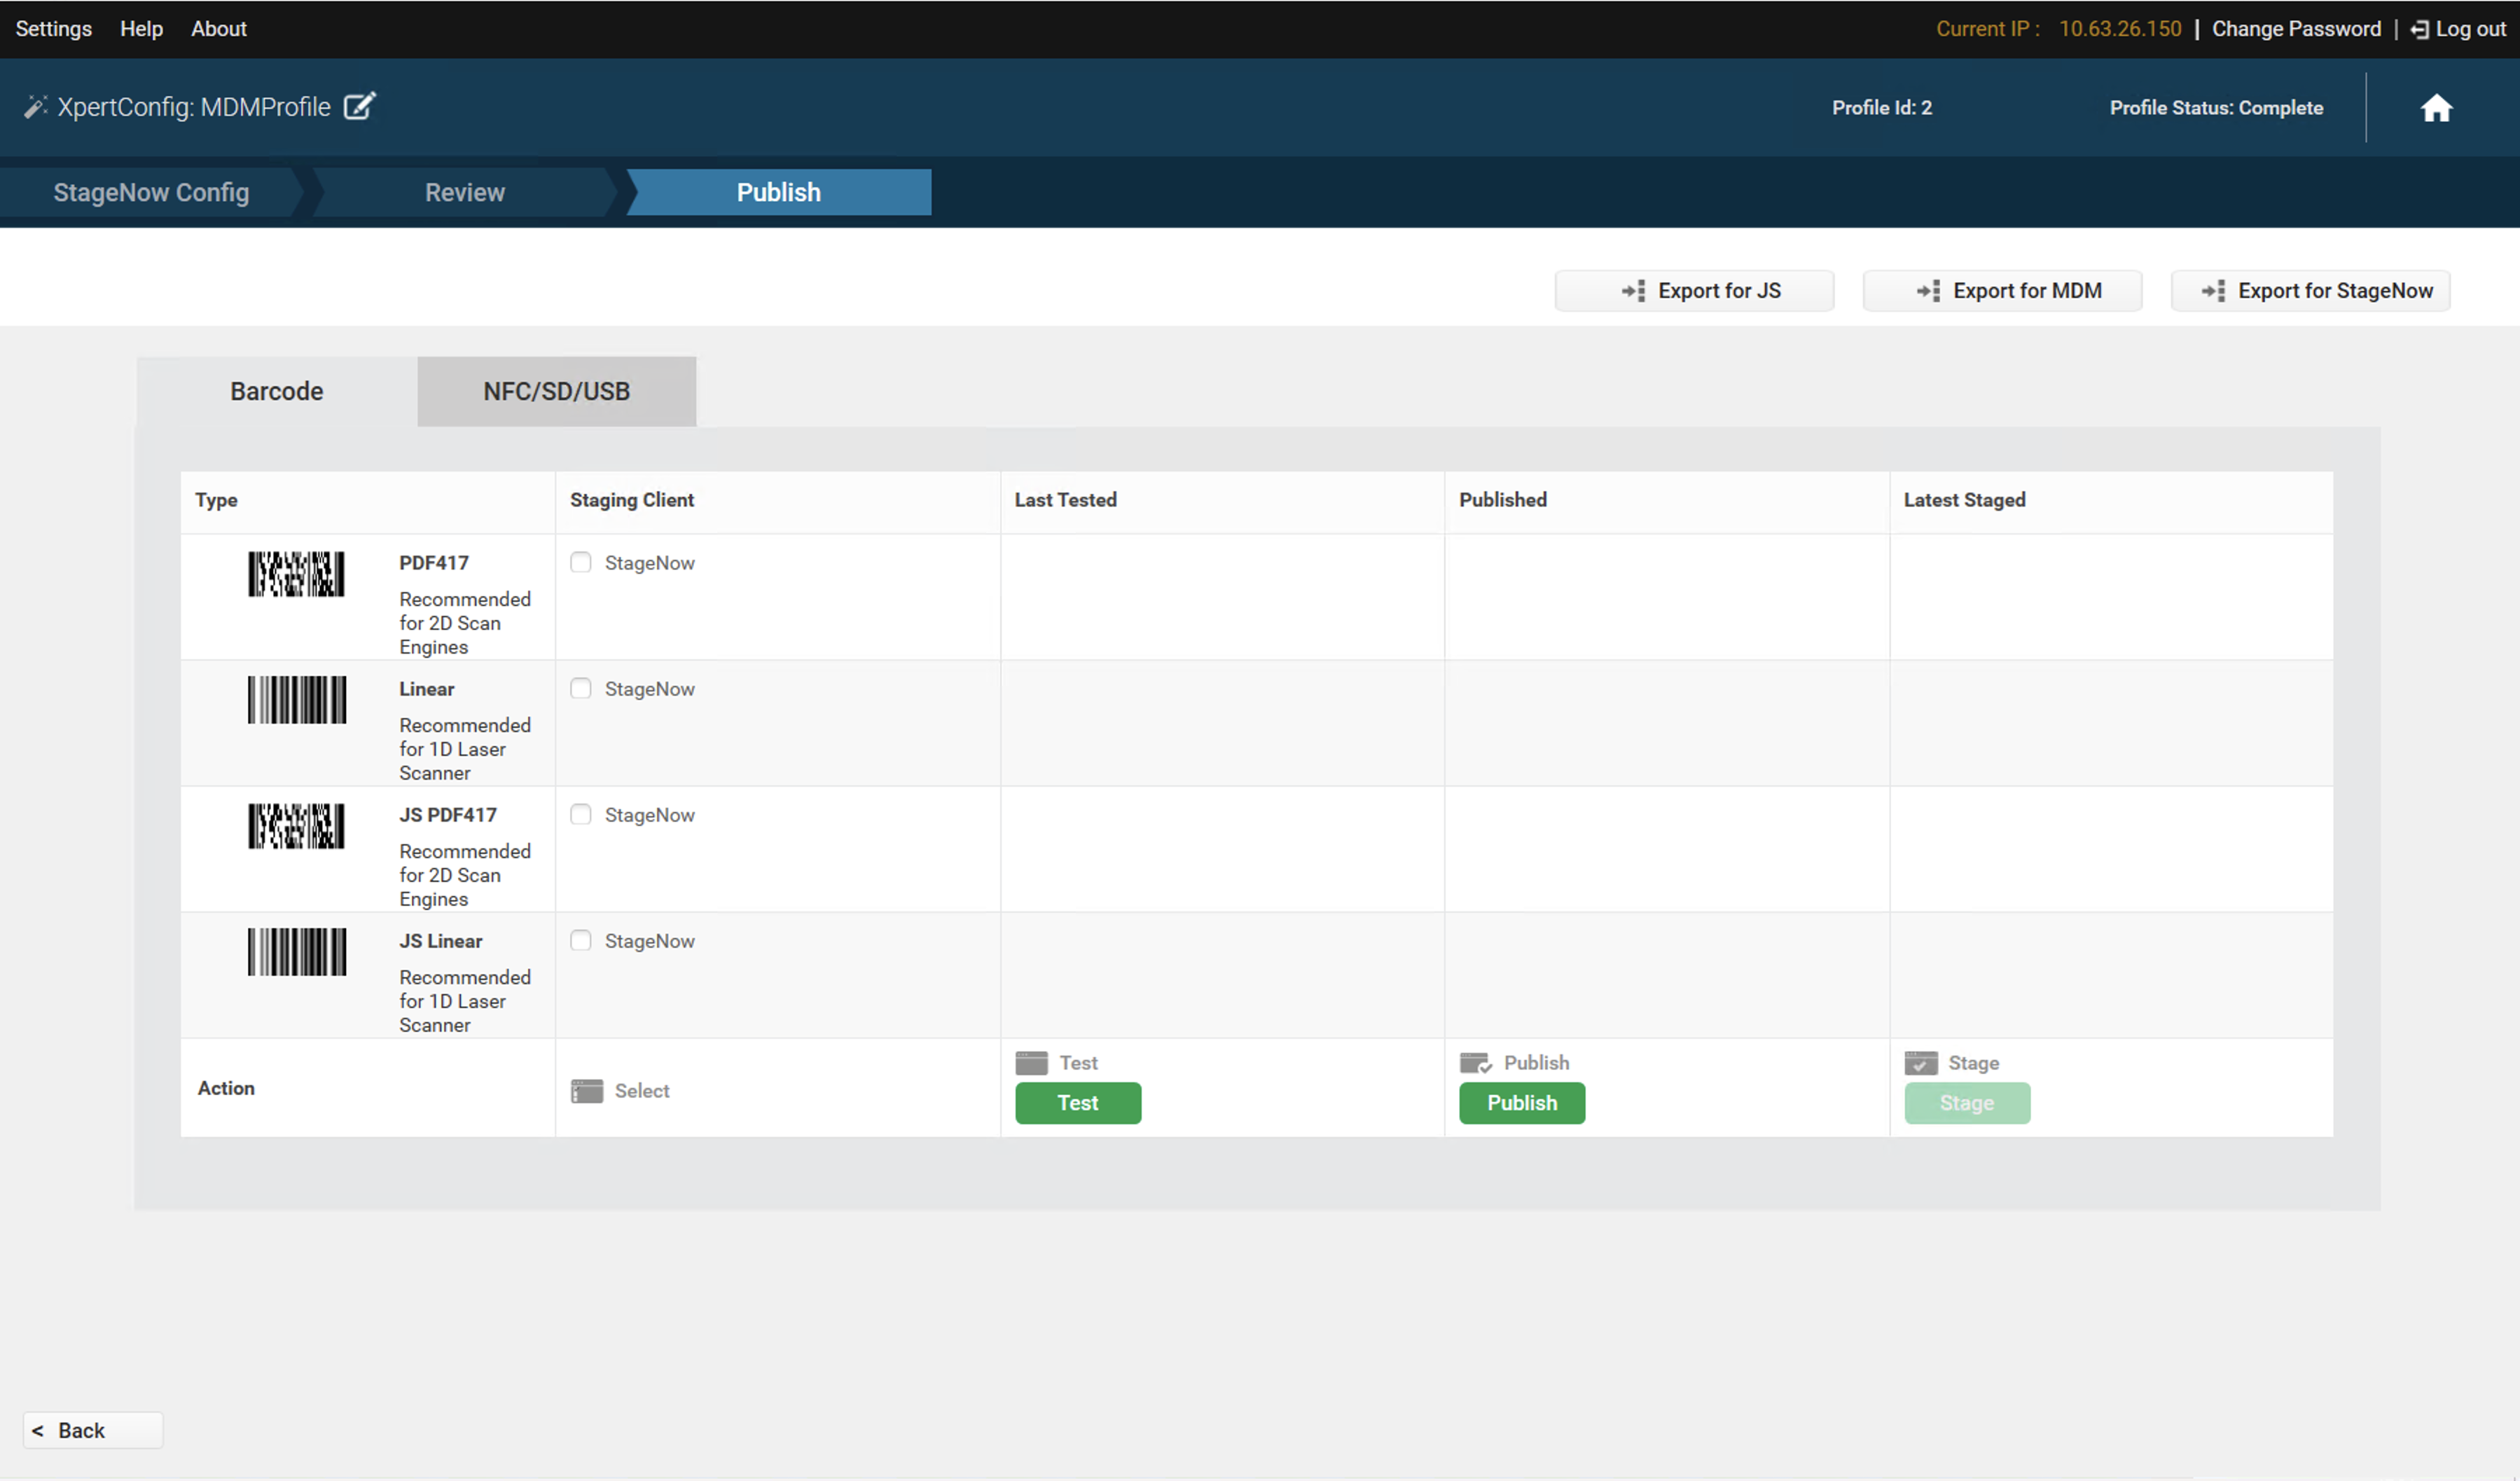The image size is (2520, 1481).
Task: Go to the Review step
Action: [x=464, y=192]
